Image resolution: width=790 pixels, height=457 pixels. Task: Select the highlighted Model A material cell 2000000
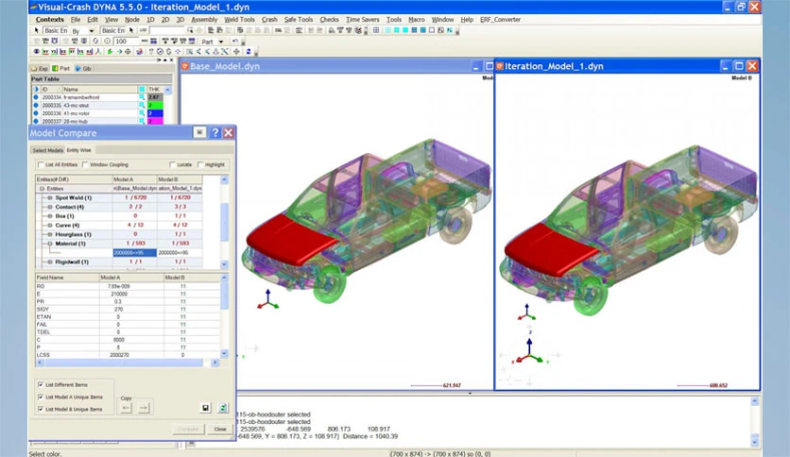pyautogui.click(x=134, y=253)
